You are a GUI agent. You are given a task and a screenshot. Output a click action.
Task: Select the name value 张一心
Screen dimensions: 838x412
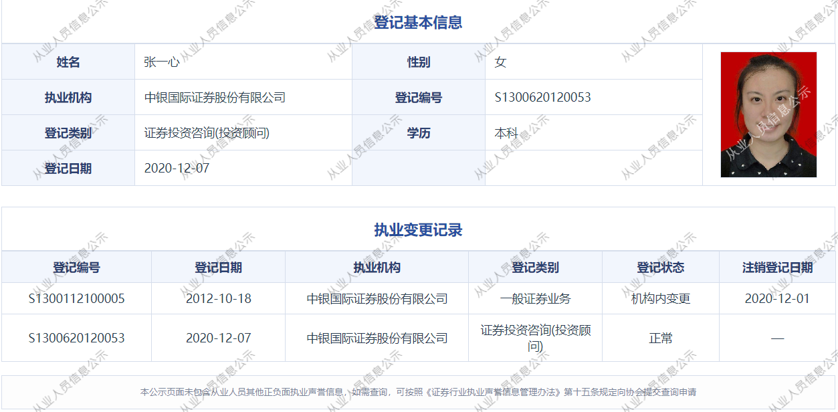(162, 62)
